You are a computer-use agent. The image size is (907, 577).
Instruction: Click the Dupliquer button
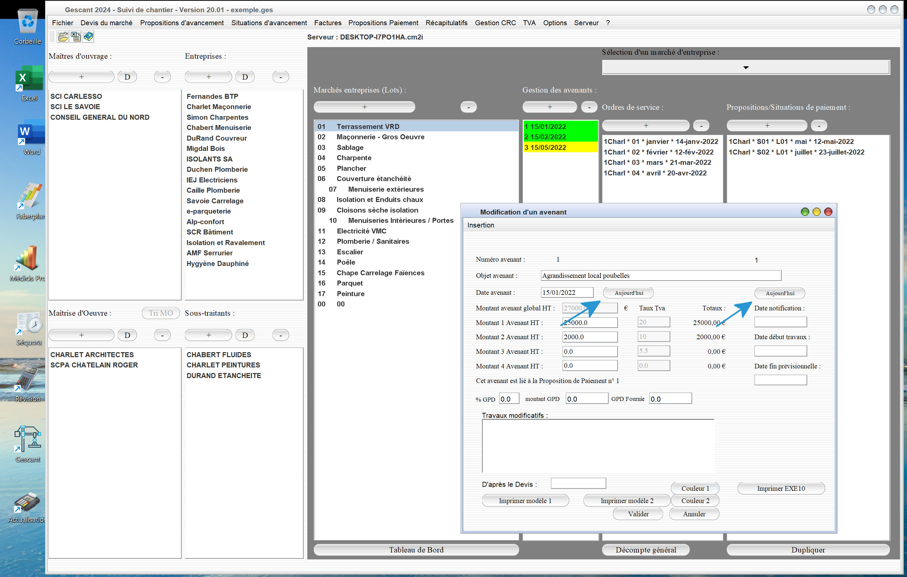808,550
